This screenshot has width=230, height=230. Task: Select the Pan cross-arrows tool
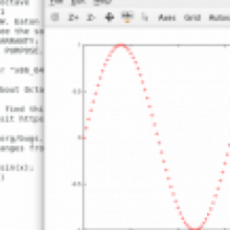click(x=109, y=17)
